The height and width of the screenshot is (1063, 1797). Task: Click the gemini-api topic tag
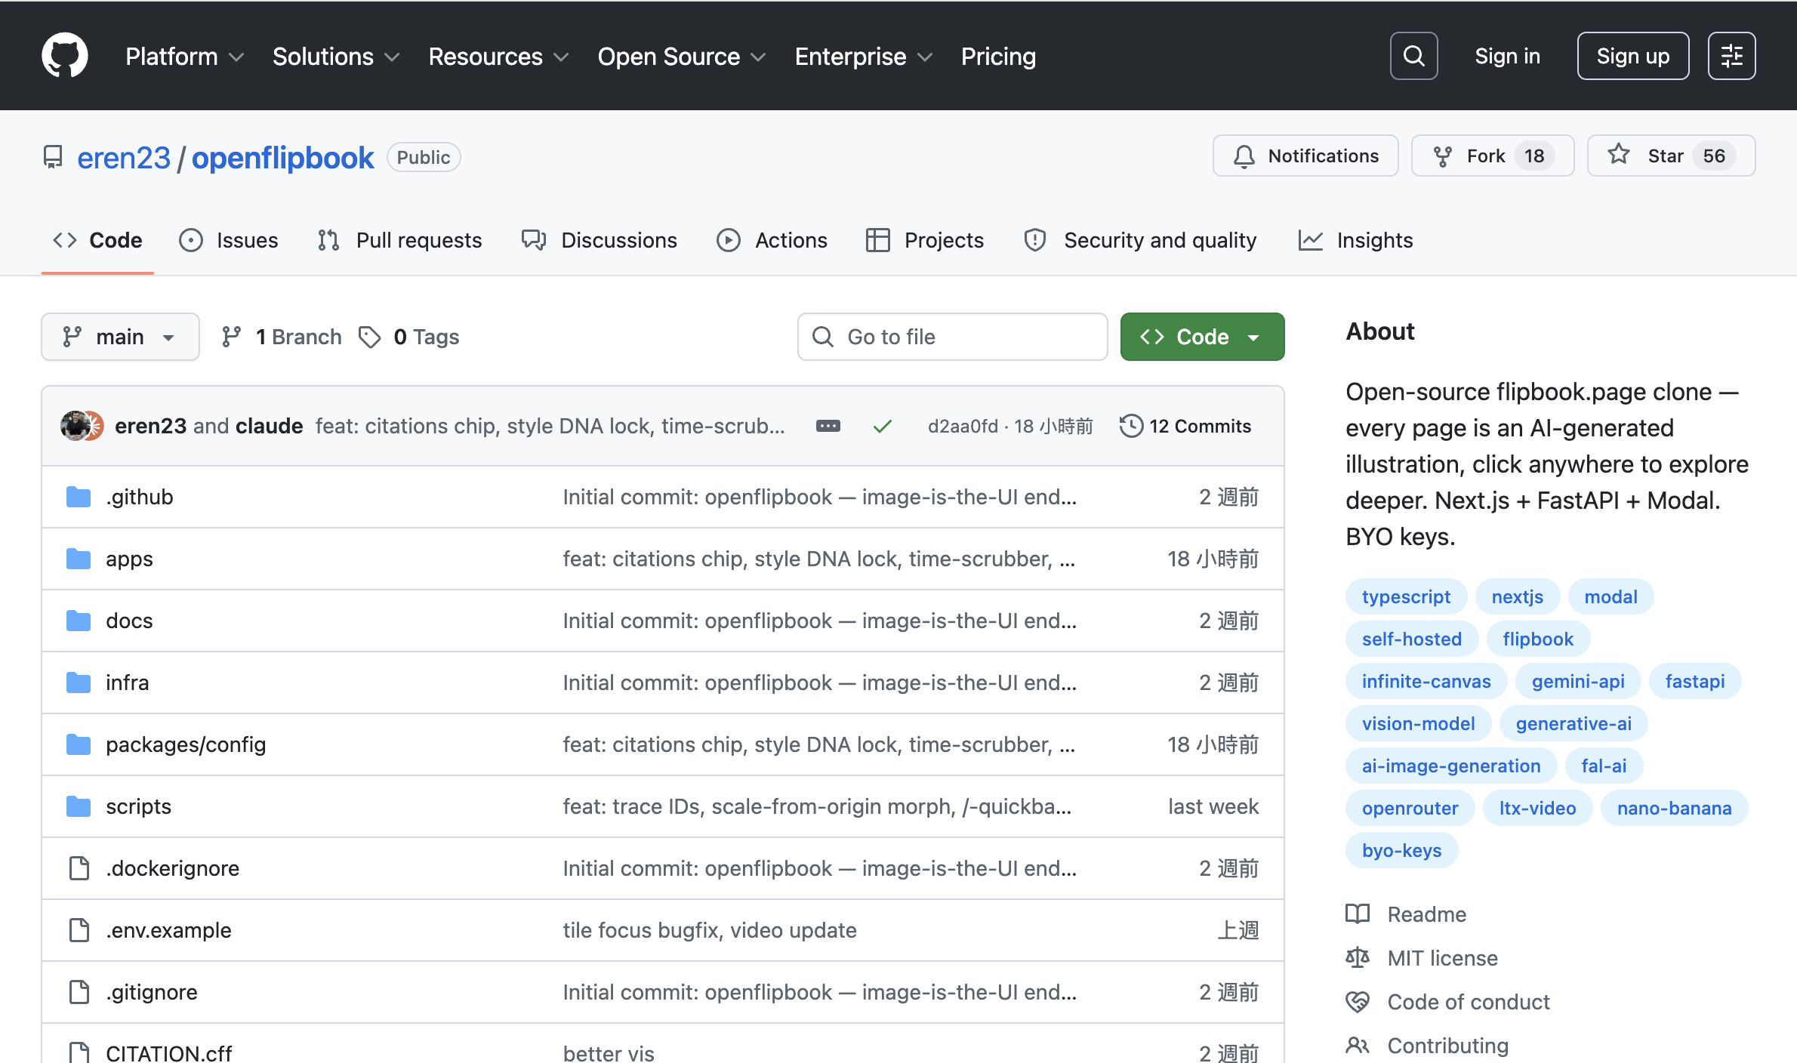click(1578, 681)
